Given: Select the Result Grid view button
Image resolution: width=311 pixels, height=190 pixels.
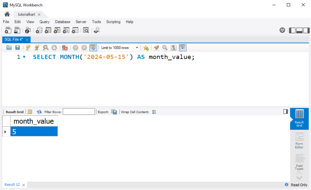Looking at the screenshot, I should click(299, 119).
